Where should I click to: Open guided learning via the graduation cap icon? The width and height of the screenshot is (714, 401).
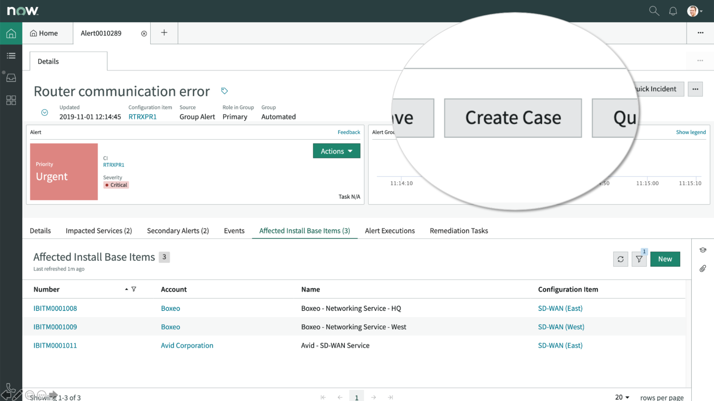[702, 250]
